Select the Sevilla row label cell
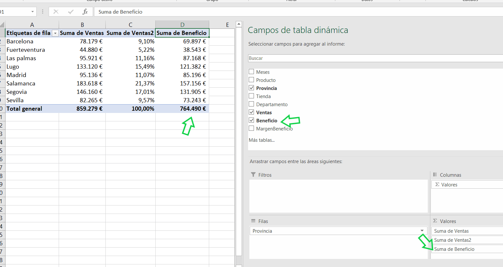Viewport: 503px width, 267px height. pyautogui.click(x=32, y=100)
